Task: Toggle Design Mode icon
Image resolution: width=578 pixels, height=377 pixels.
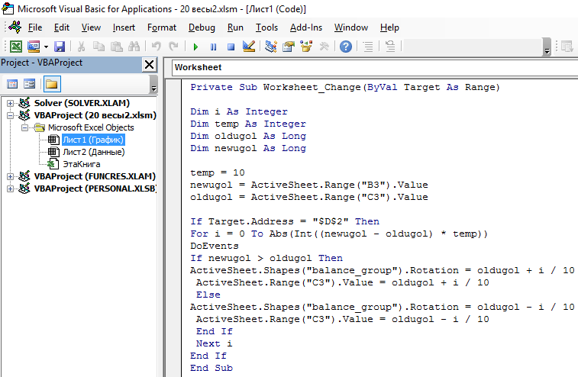Action: (x=249, y=47)
